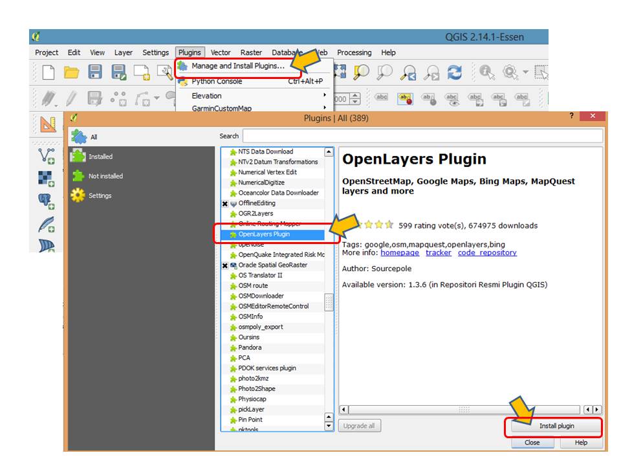Refresh the map canvas
621x466 pixels.
click(454, 72)
